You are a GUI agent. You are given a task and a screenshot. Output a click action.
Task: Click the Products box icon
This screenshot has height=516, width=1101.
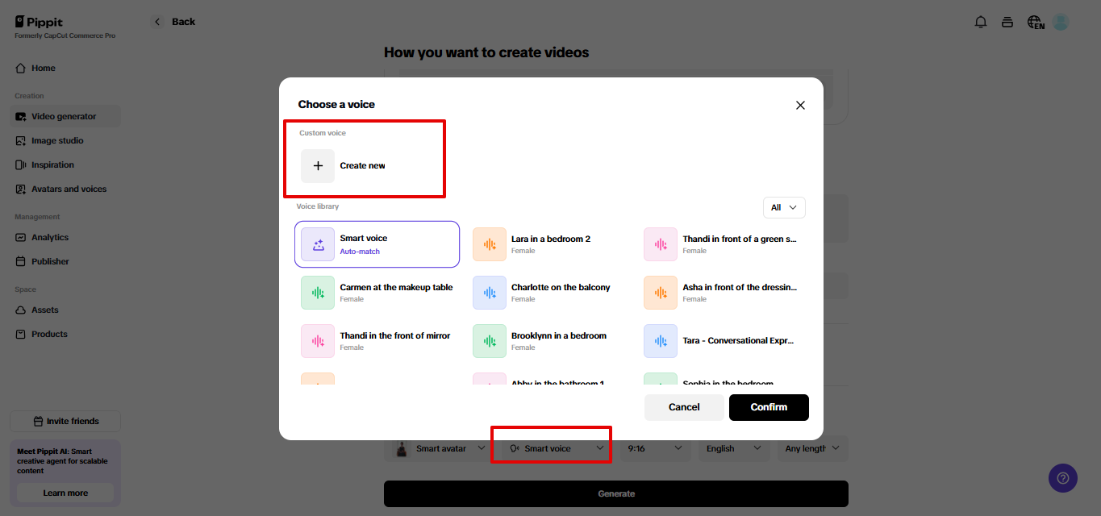(x=21, y=334)
